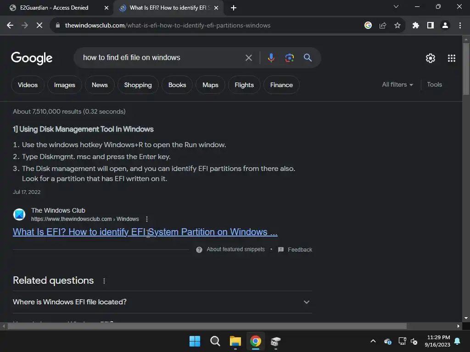The width and height of the screenshot is (470, 352).
Task: Stop loading the page
Action: [x=39, y=26]
